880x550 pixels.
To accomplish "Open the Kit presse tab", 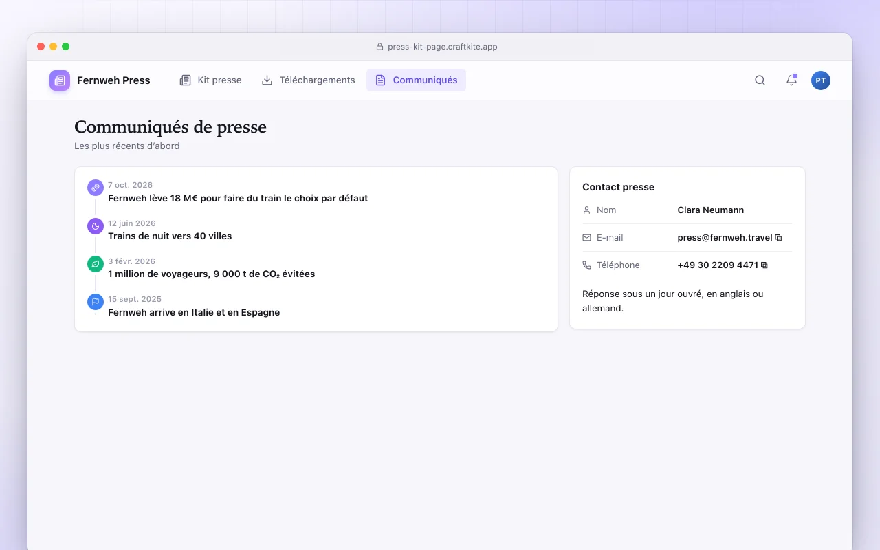I will (210, 80).
